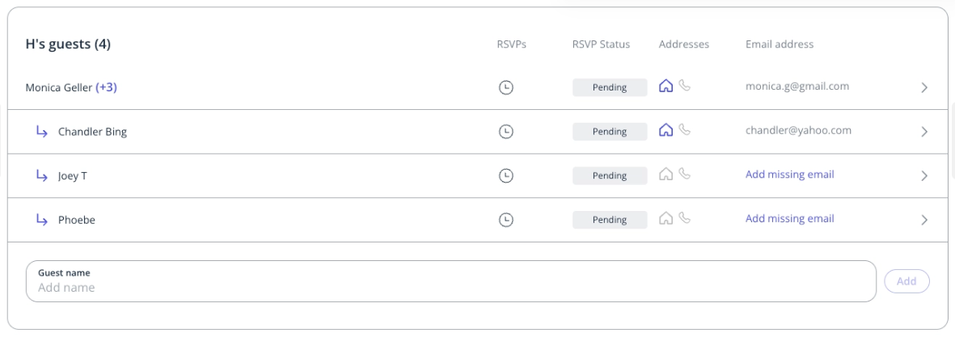Image resolution: width=955 pixels, height=337 pixels.
Task: Click Chandler Bing's RSVP clock icon
Action: click(506, 132)
